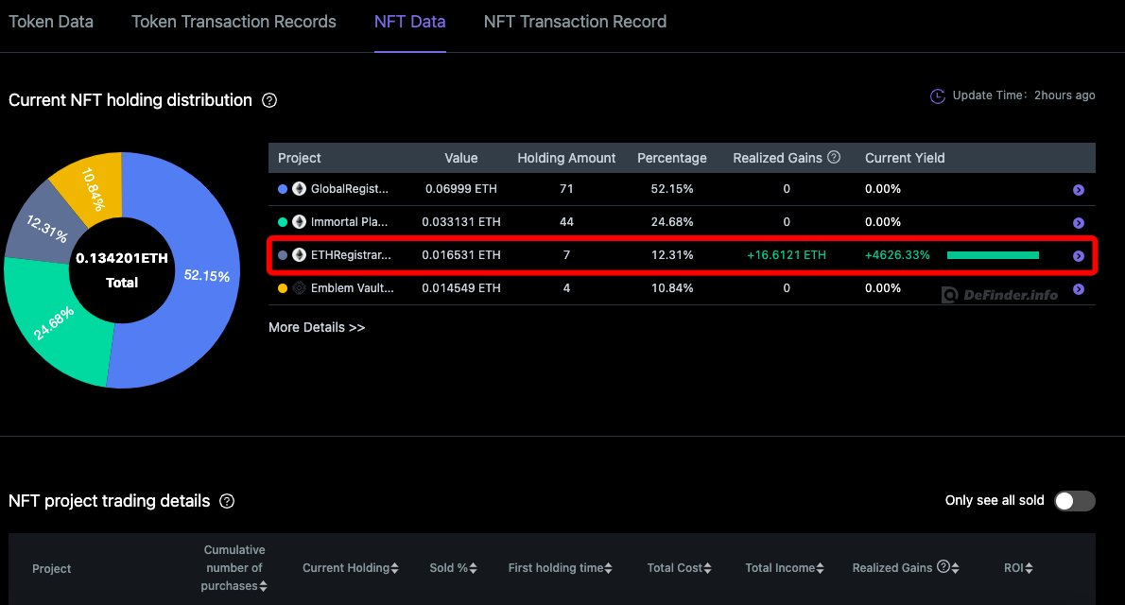Viewport: 1125px width, 605px height.
Task: Open arrow button on GlobalRegist row
Action: pyautogui.click(x=1078, y=190)
